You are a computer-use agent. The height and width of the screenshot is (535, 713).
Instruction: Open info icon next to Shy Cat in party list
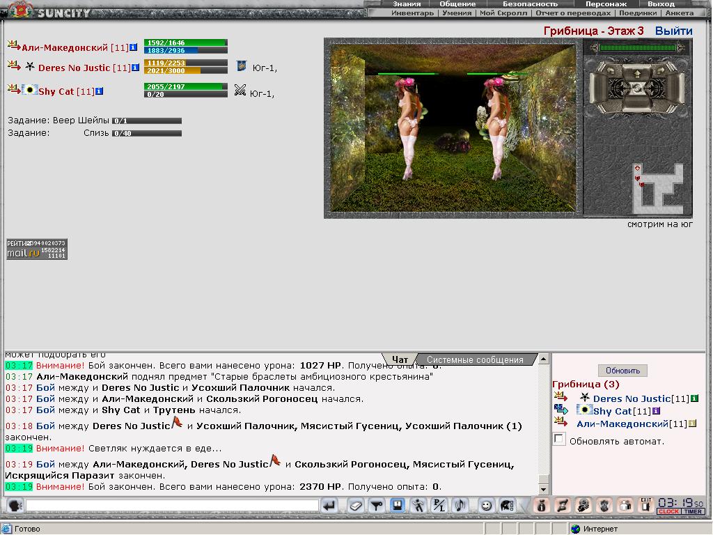tap(100, 91)
